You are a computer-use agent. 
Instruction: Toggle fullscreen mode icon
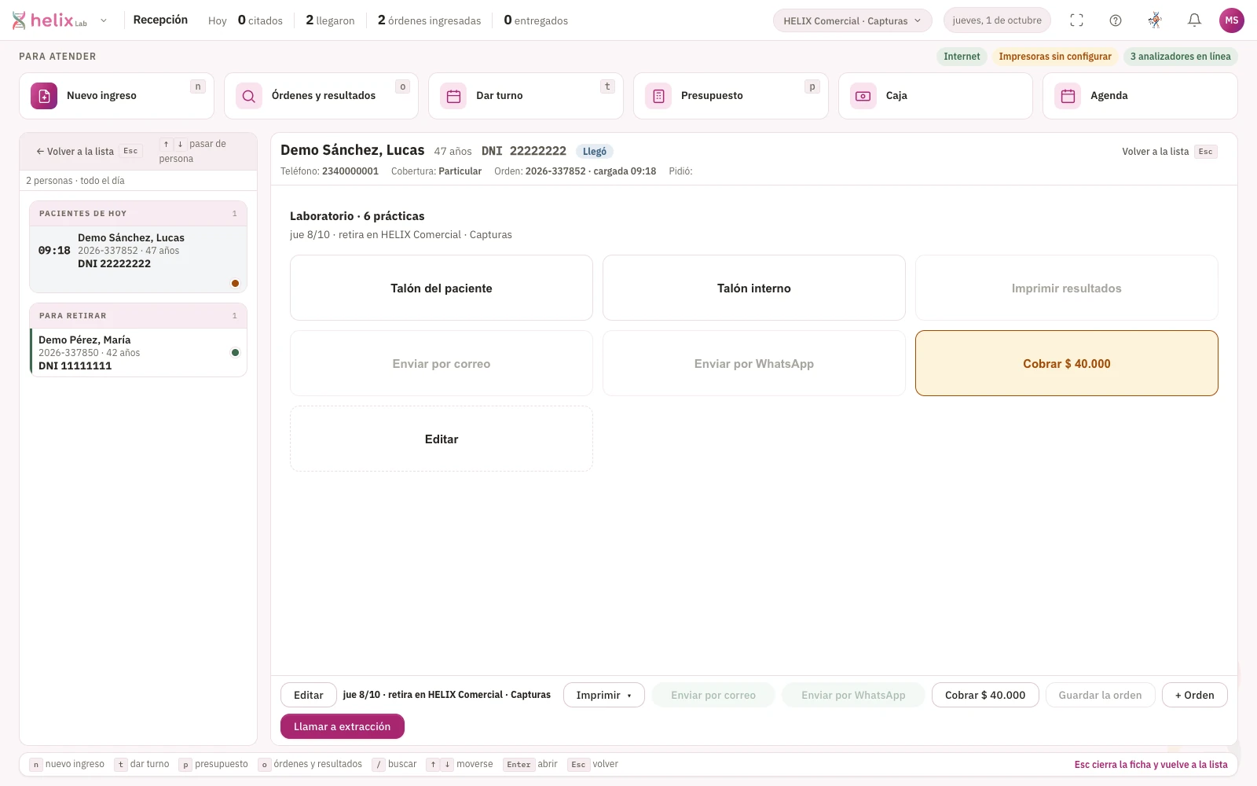point(1076,20)
